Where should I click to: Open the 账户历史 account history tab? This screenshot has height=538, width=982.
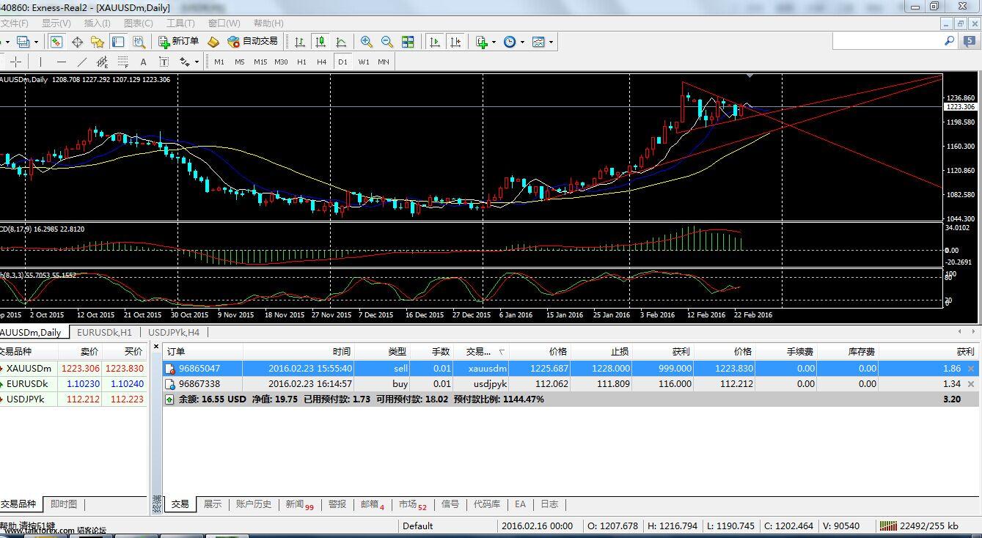pos(254,504)
